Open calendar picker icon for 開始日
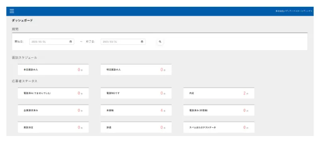 point(71,42)
